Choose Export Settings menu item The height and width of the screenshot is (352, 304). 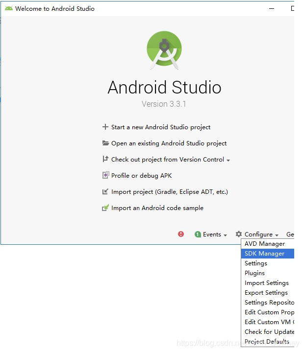(268, 293)
